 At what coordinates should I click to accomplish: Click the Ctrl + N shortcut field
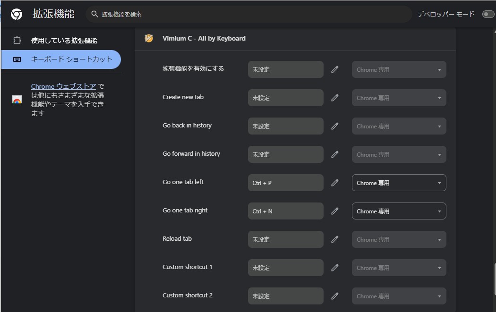coord(286,211)
